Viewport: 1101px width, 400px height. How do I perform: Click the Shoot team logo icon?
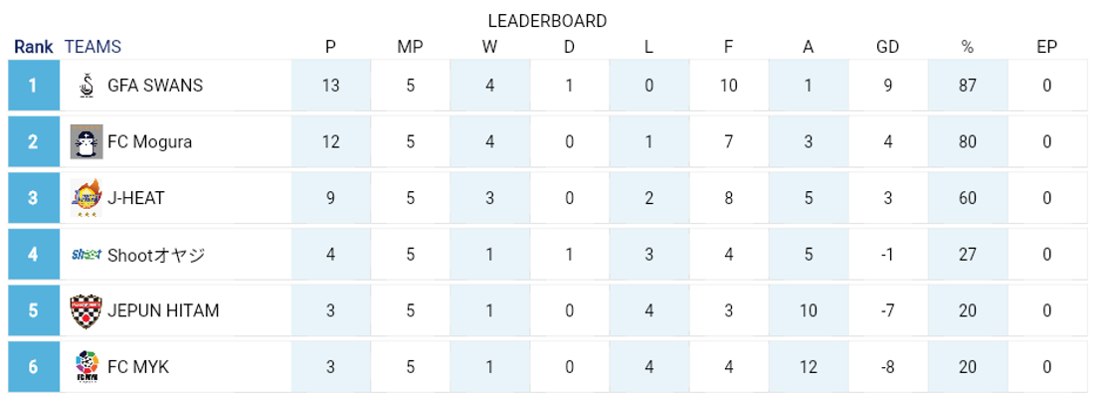[88, 255]
